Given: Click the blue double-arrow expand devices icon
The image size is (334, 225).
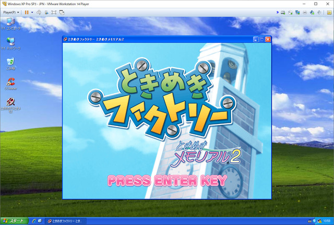Looking at the screenshot, I should pyautogui.click(x=277, y=12).
